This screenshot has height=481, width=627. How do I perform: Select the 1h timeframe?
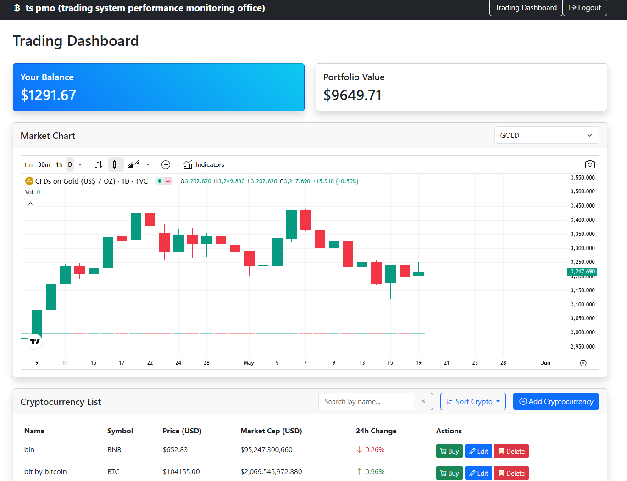point(59,164)
